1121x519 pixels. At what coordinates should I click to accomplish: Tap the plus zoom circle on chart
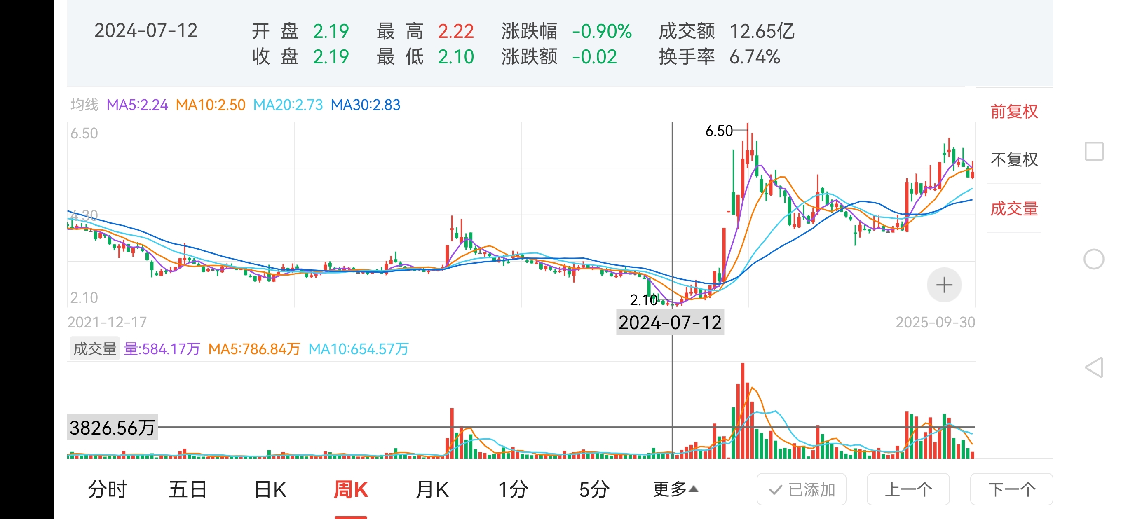coord(944,285)
